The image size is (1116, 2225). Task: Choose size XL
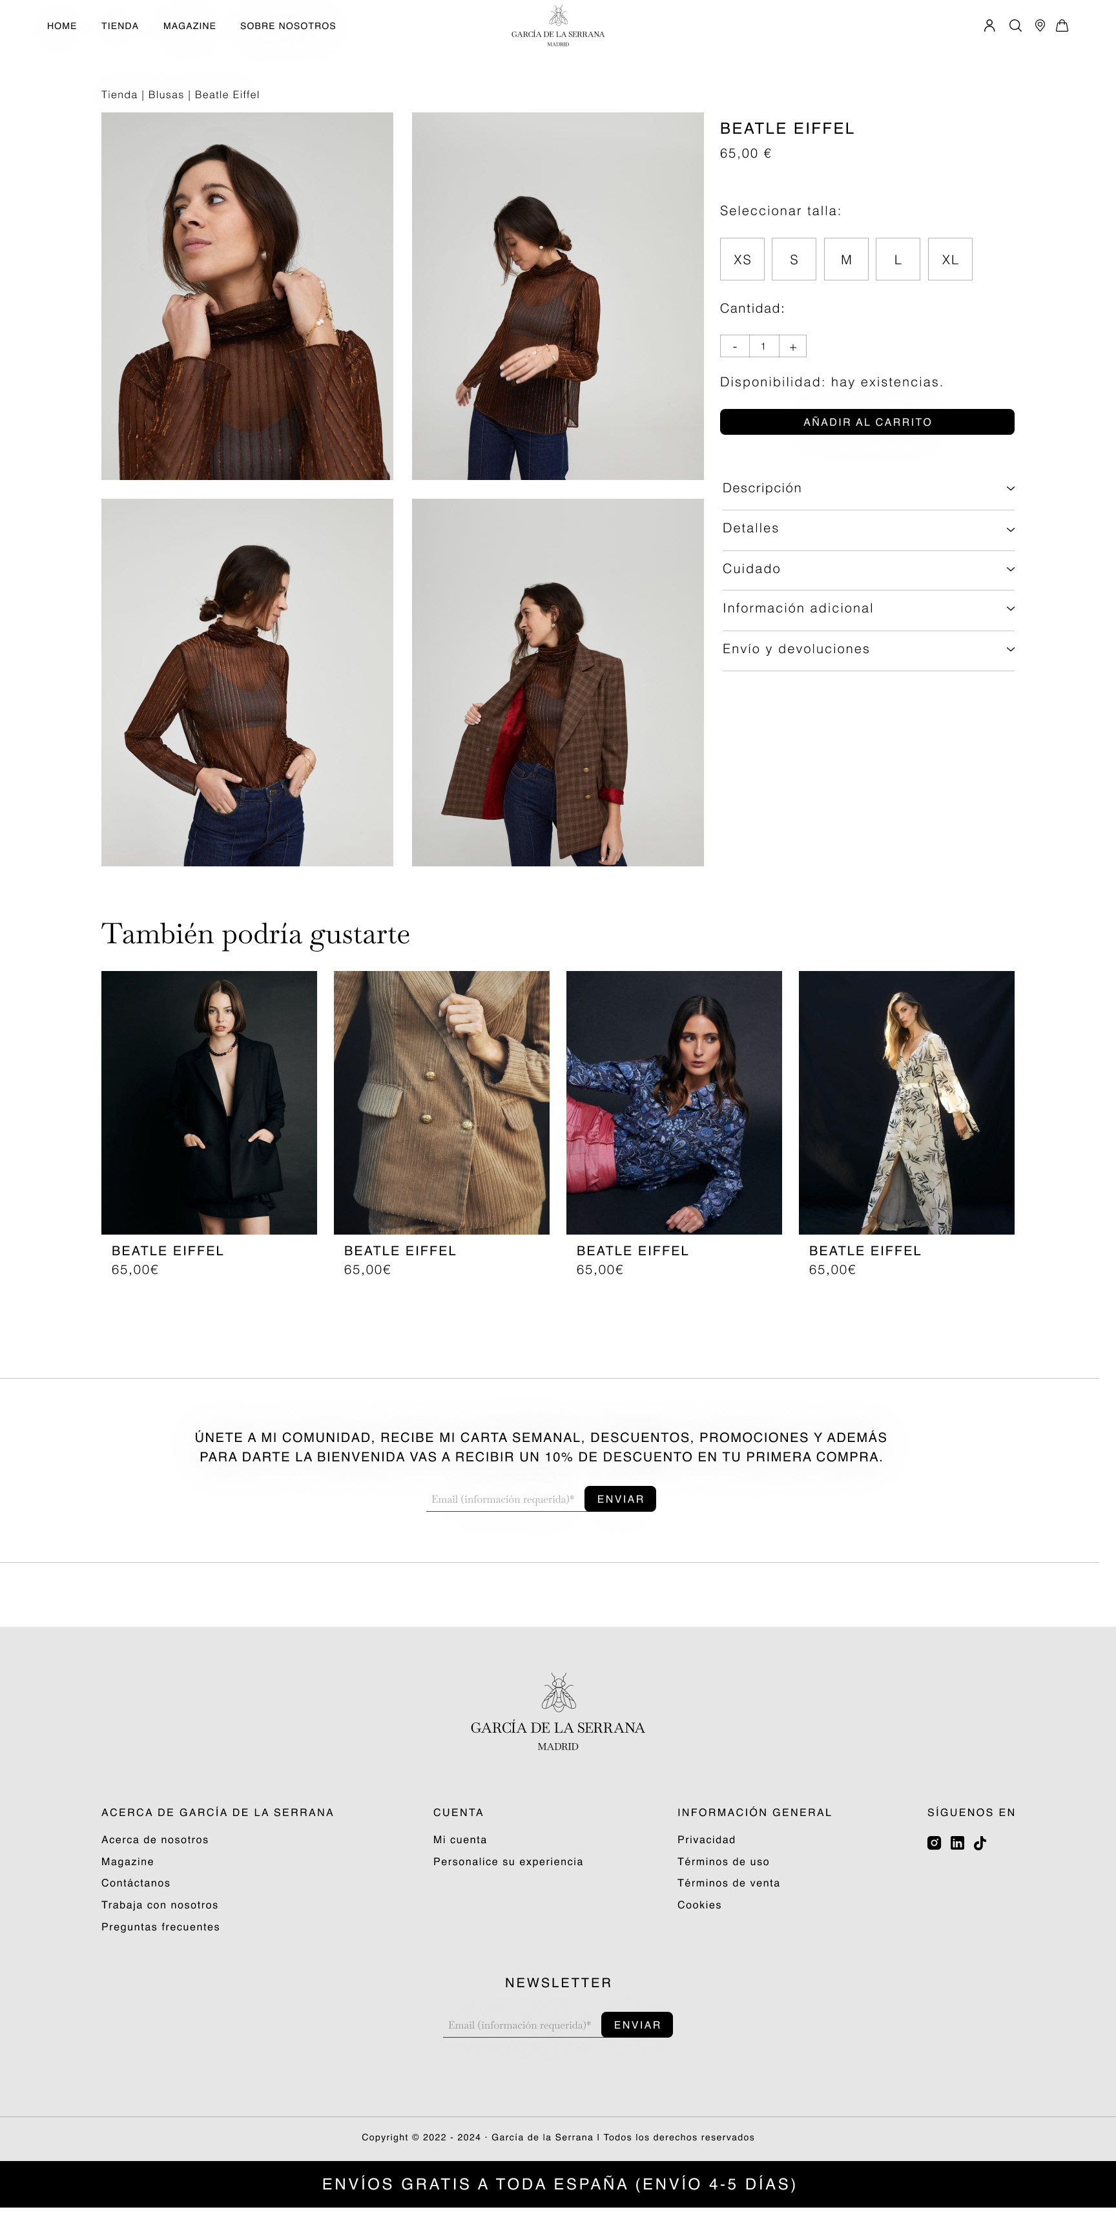pos(950,259)
